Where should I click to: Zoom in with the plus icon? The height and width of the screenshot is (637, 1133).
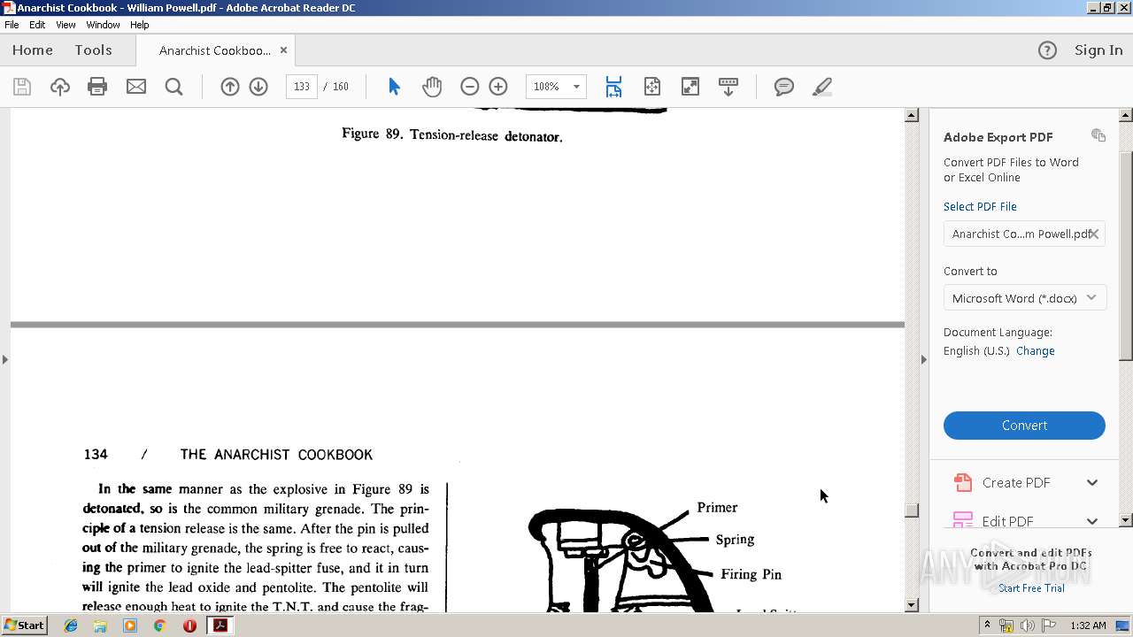point(498,87)
